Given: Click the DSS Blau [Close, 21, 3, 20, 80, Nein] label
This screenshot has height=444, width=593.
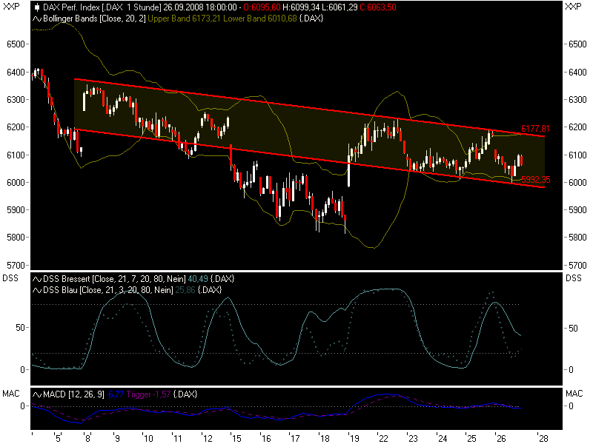Looking at the screenshot, I should 108,290.
